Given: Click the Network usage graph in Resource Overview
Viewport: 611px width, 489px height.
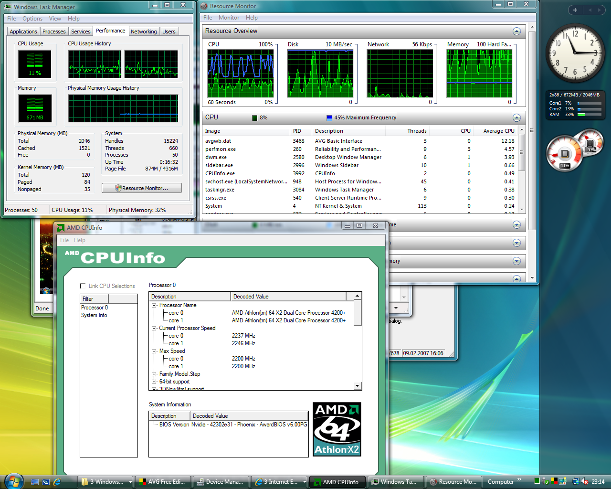Looking at the screenshot, I should (x=400, y=74).
